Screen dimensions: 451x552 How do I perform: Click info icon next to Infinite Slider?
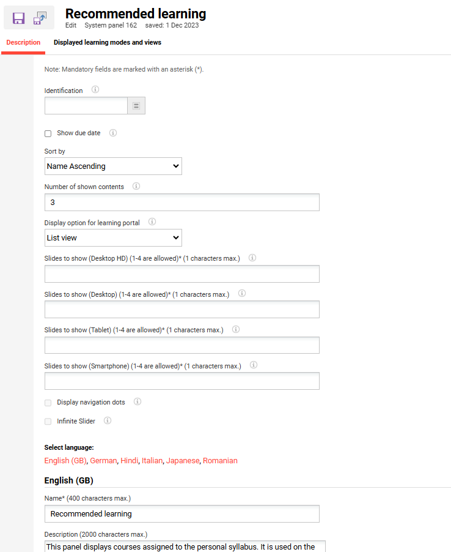click(x=108, y=421)
